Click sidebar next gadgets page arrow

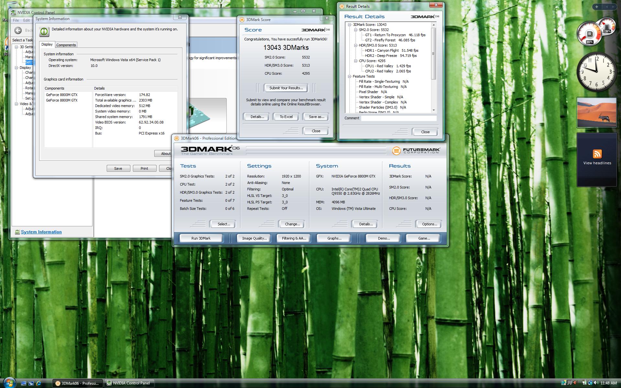tap(613, 6)
